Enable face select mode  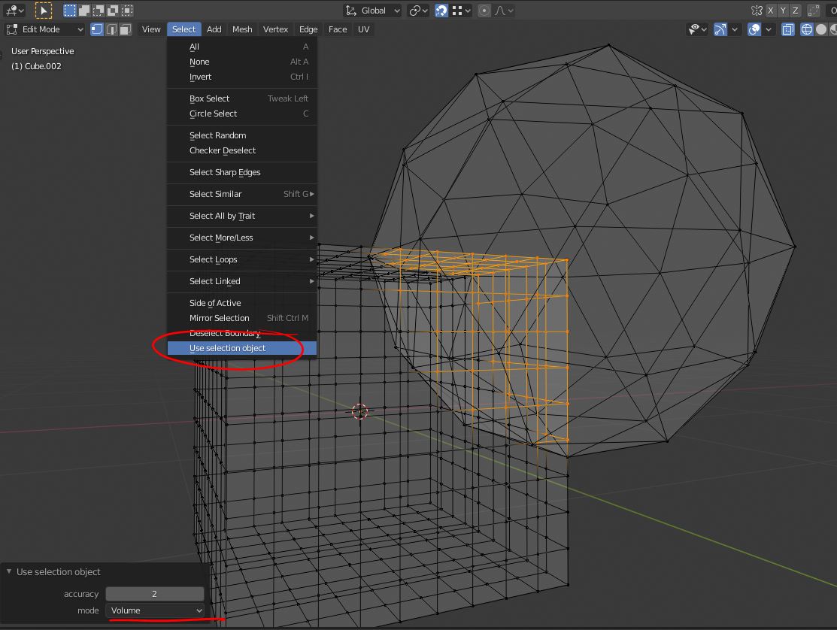click(x=126, y=29)
